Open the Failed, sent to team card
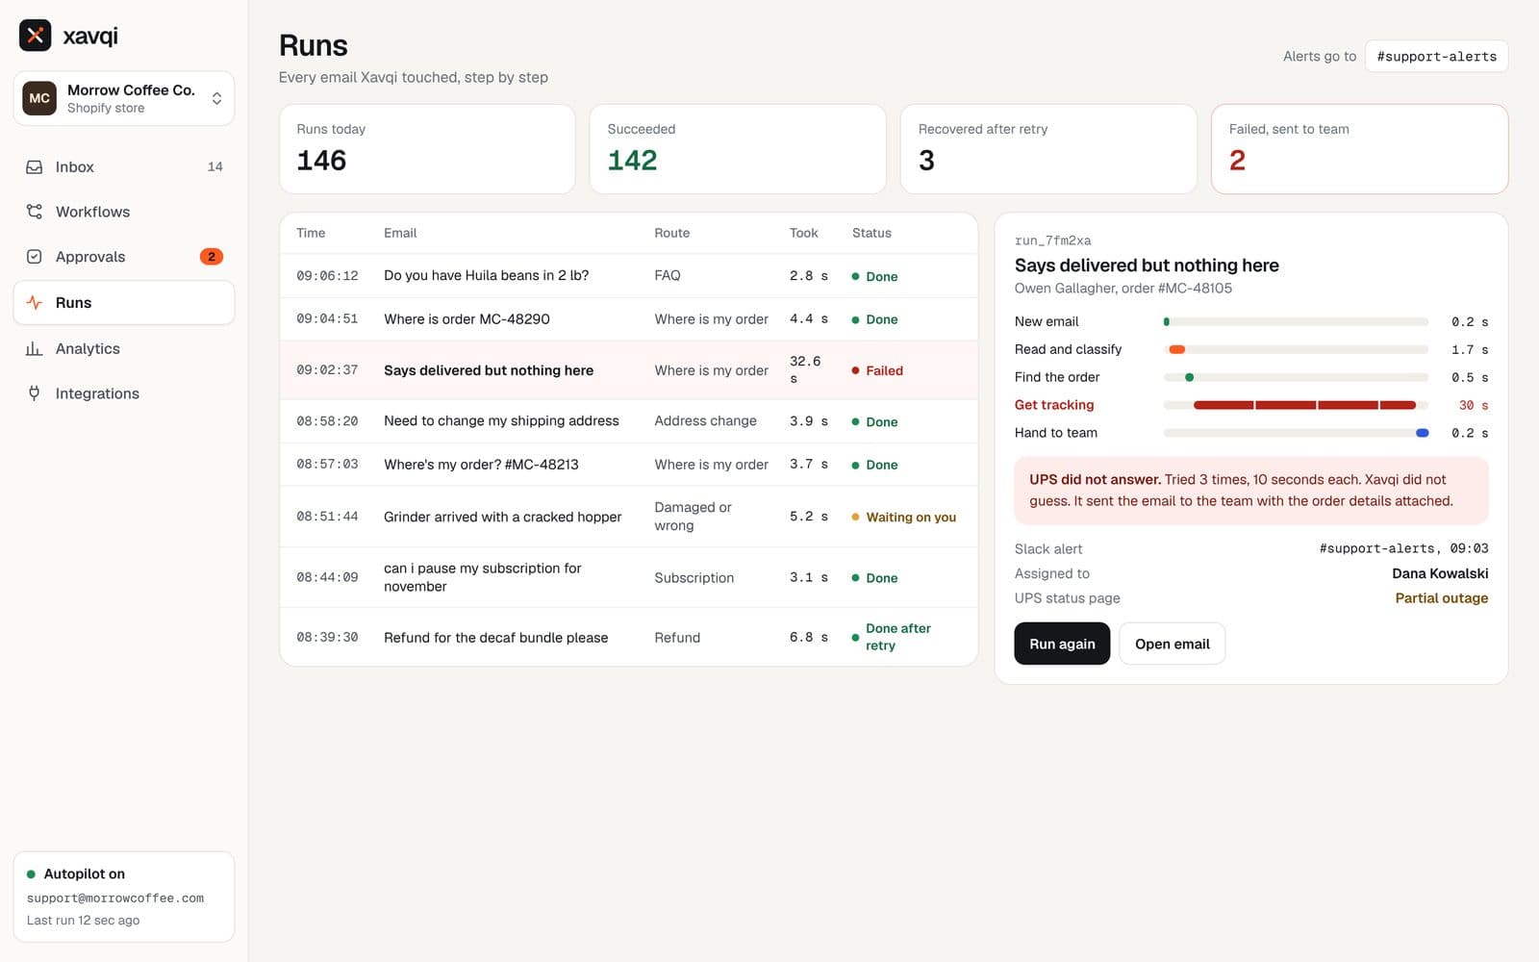 1359,149
